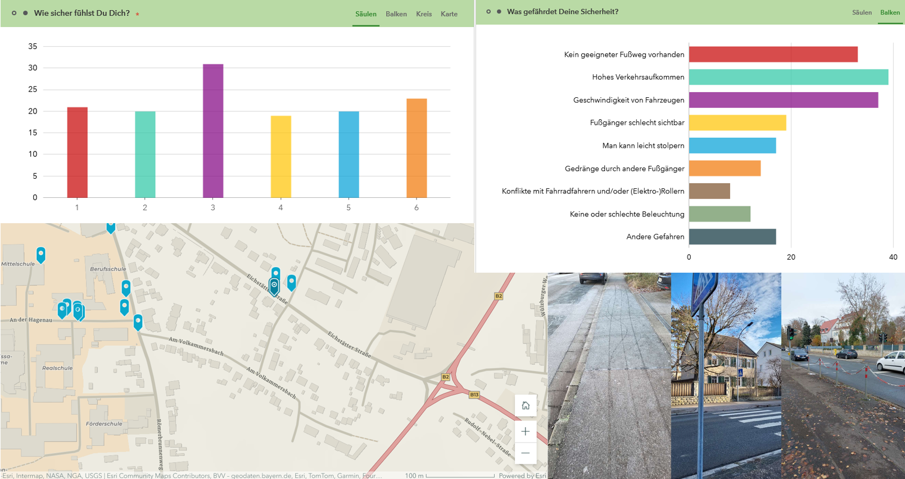Click the 'Hohes Verkehrsaufkommen' axis label
Screen dimensions: 905x479
(638, 77)
